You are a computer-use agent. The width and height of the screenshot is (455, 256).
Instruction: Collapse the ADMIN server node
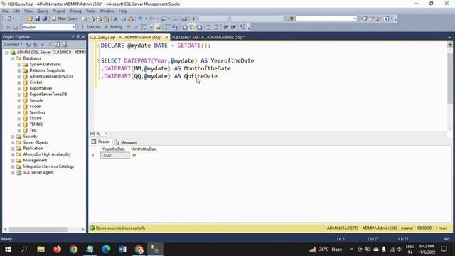click(6, 53)
